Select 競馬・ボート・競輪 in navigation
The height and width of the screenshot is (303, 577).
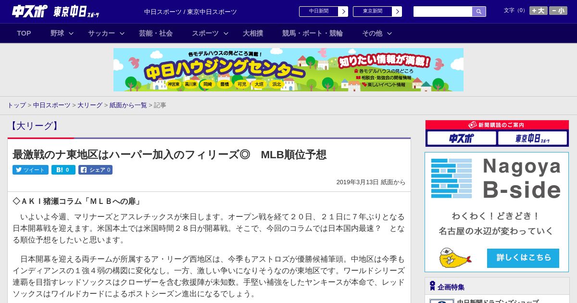313,33
